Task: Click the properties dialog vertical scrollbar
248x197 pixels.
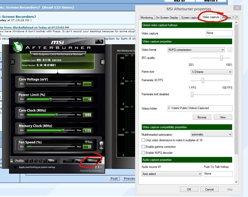Action: [236, 89]
